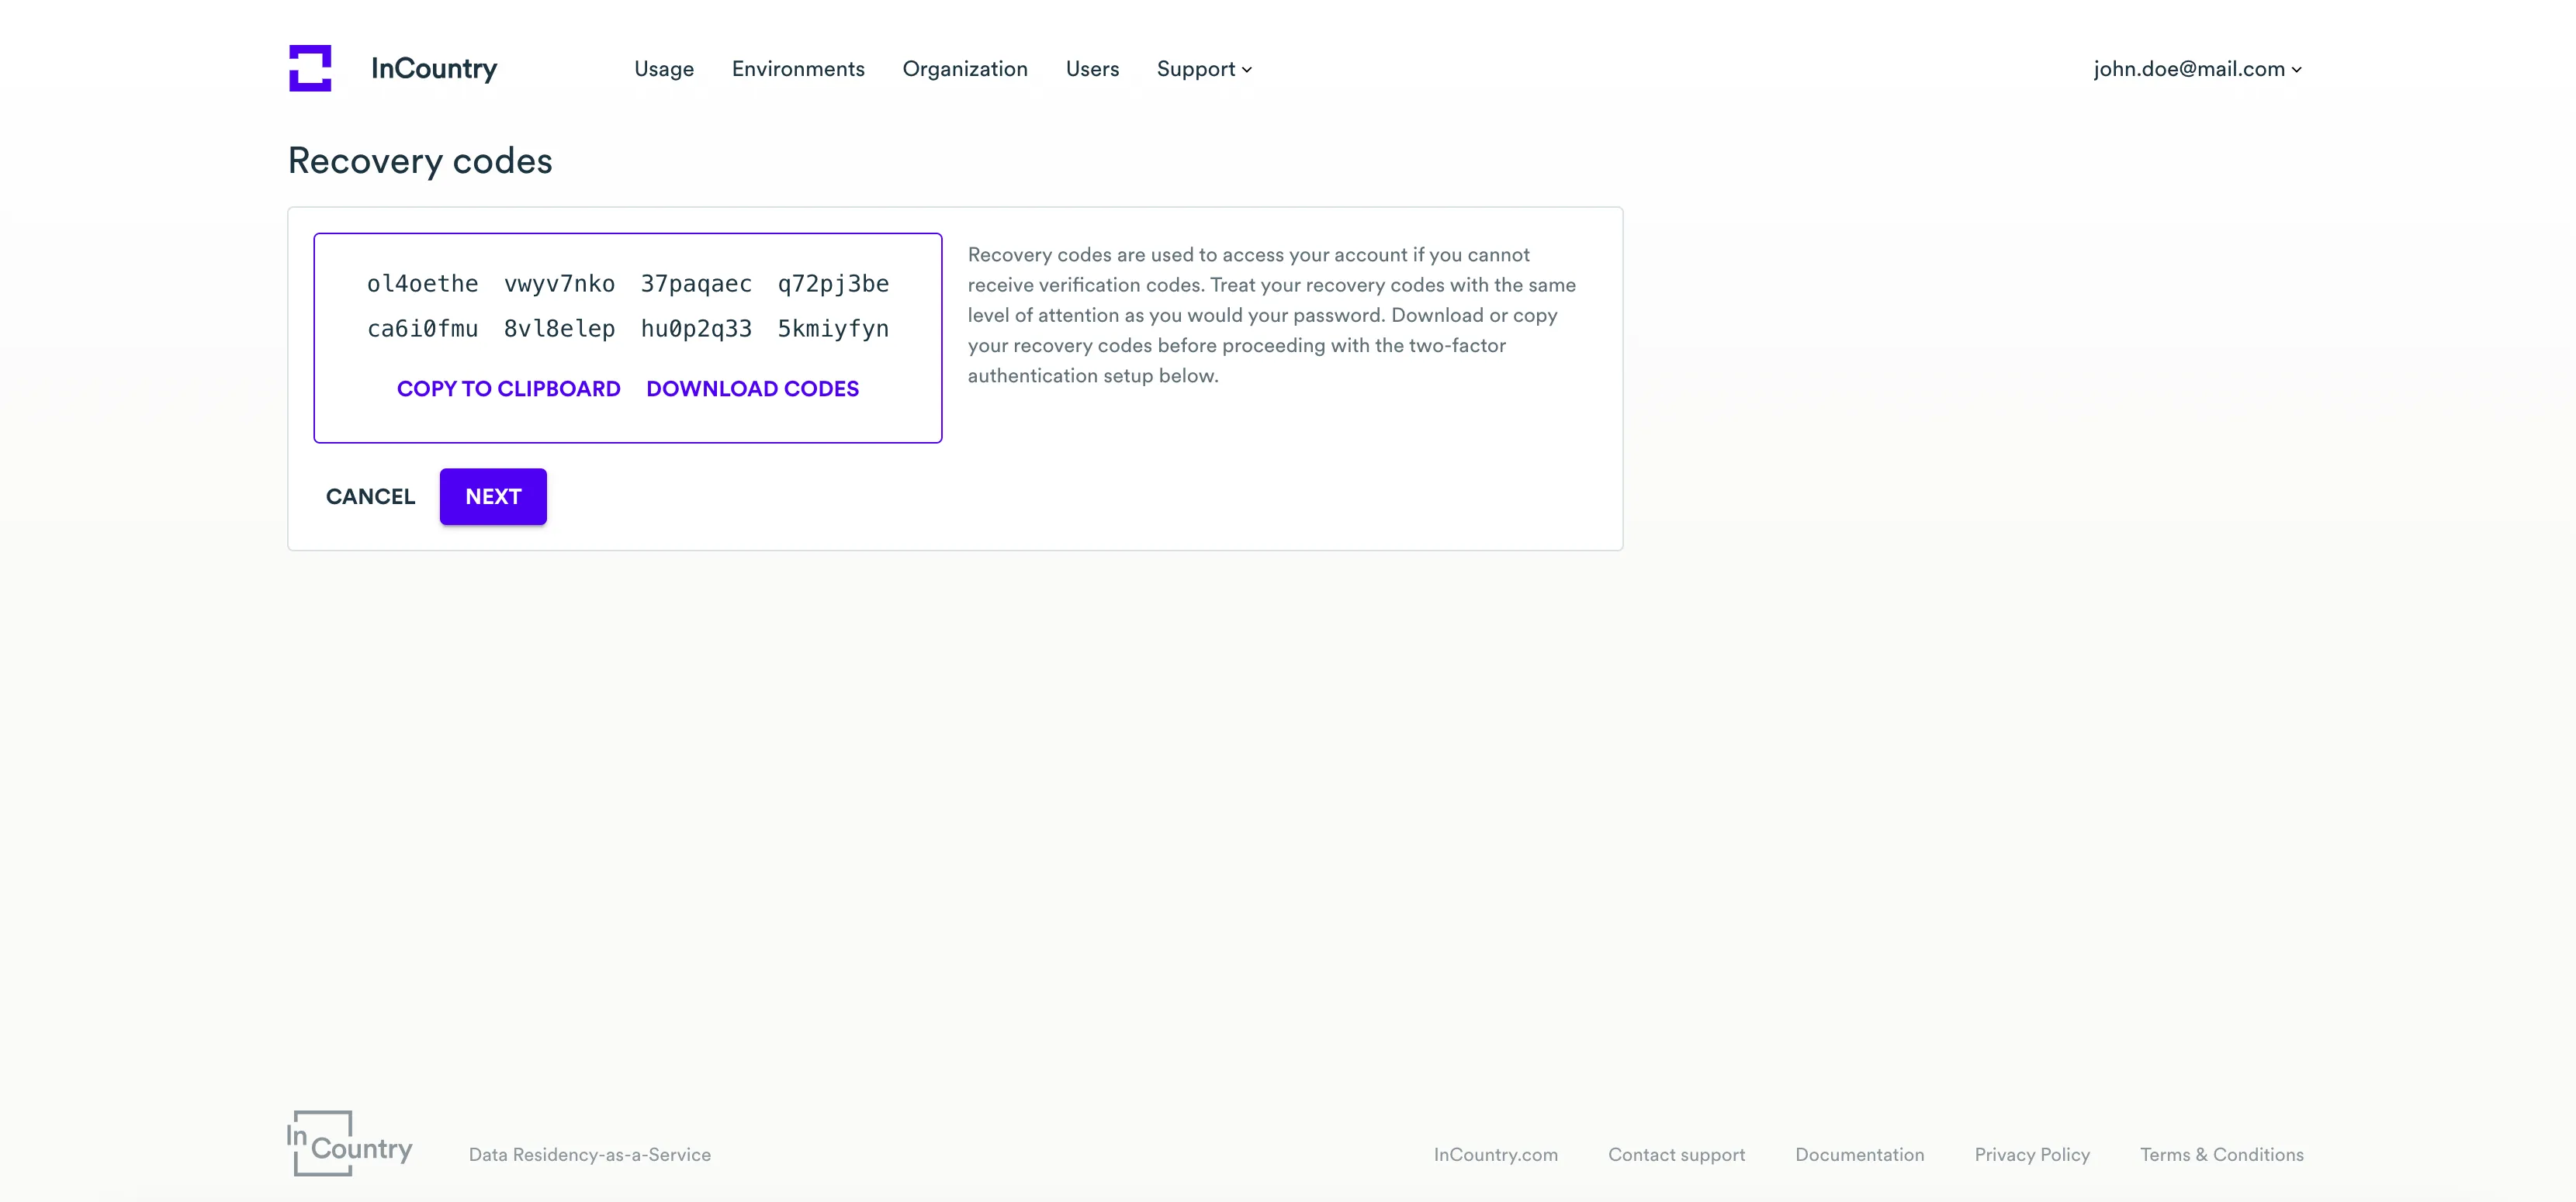Open the Usage page
Viewport: 2576px width, 1202px height.
pos(663,69)
